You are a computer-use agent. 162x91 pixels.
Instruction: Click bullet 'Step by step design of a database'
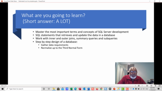tap(56, 42)
